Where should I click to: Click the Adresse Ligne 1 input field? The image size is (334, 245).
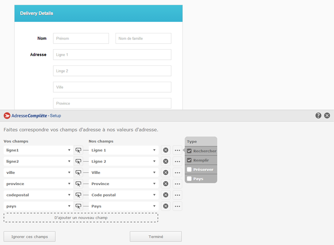coord(112,55)
